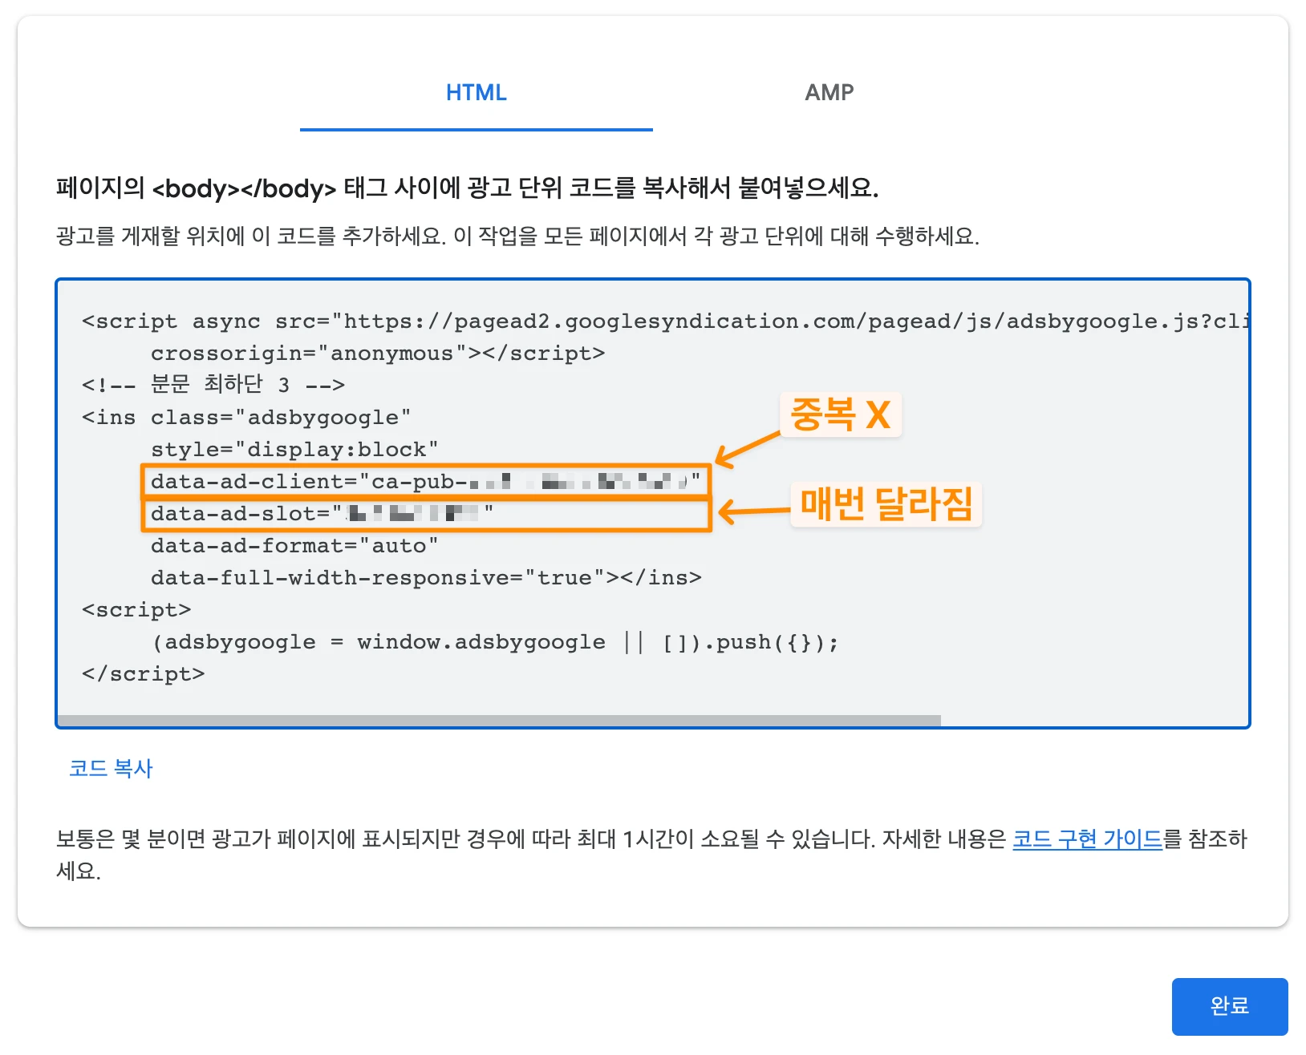Click the 본문 최하단 3 comment line

coord(213,385)
